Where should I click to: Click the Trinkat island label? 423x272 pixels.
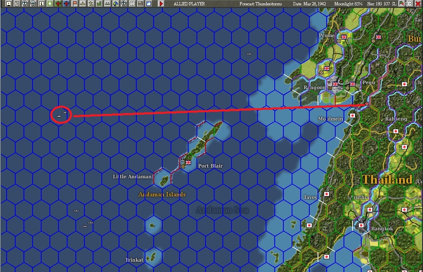point(134,260)
